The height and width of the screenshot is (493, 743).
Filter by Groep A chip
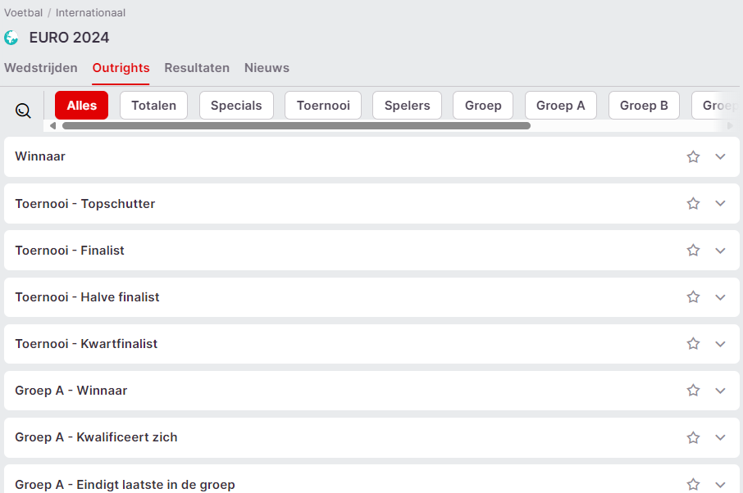pos(561,105)
